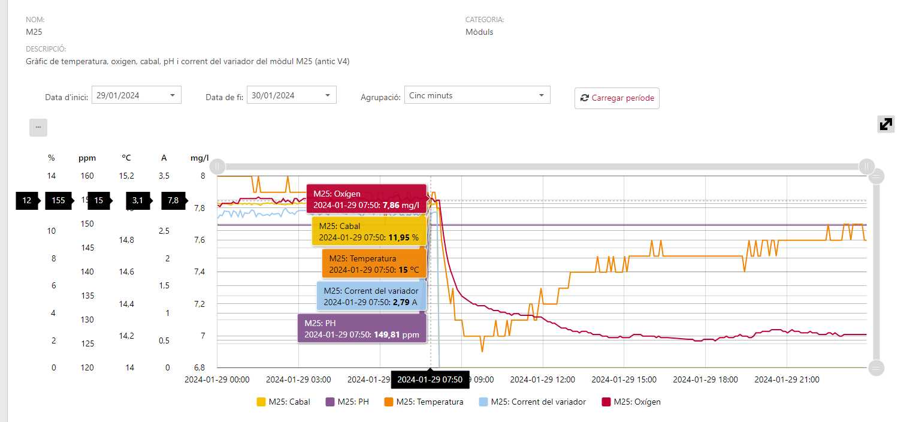Toggle M25: Corrent del variador series
Screen dimensions: 913x422
click(533, 402)
